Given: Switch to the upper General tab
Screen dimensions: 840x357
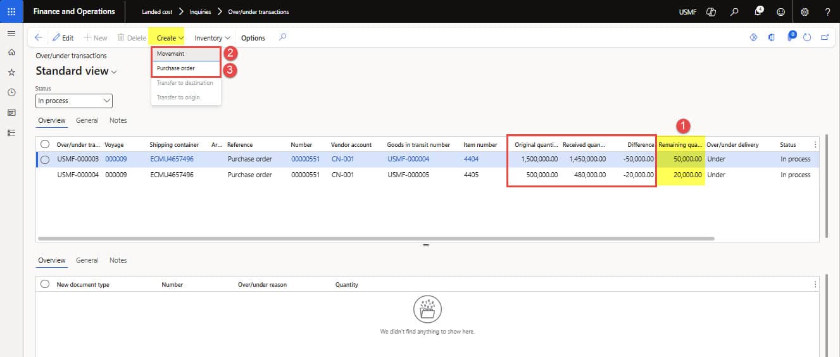Looking at the screenshot, I should 87,120.
